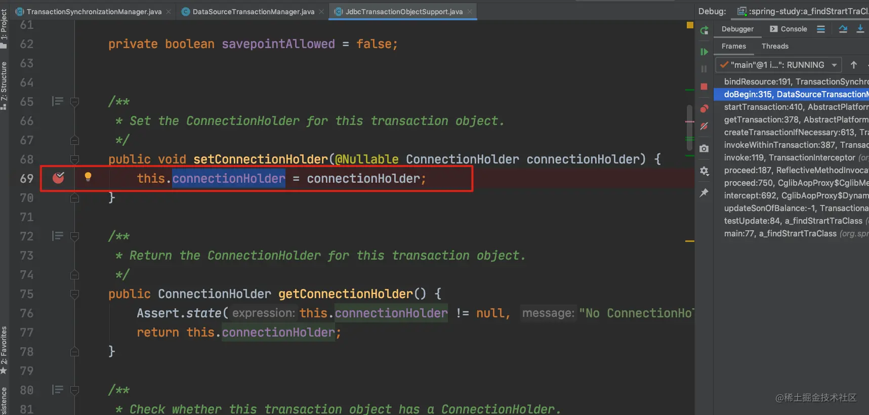The image size is (869, 415).
Task: Click Step Over icon in debugger toolbar
Action: (x=843, y=29)
